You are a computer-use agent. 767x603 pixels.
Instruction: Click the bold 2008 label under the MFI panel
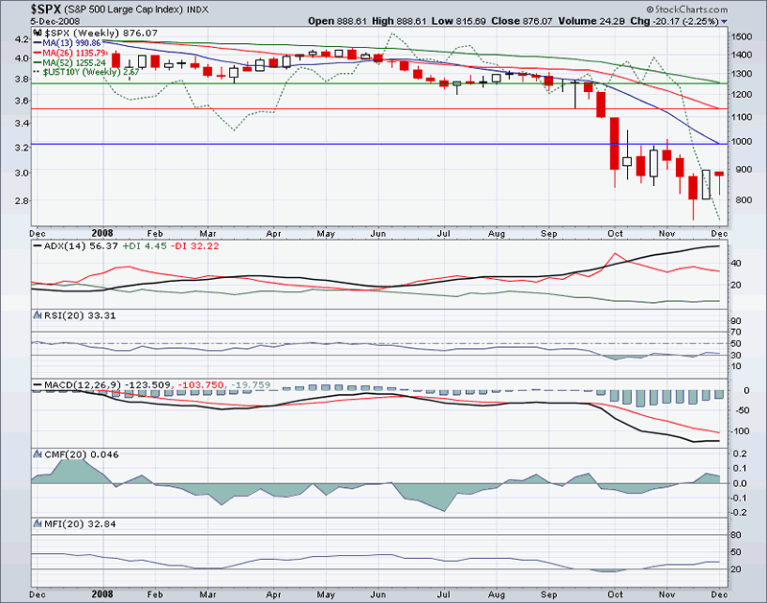pyautogui.click(x=103, y=594)
